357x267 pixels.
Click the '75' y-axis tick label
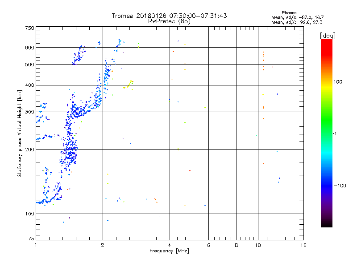(x=31, y=239)
